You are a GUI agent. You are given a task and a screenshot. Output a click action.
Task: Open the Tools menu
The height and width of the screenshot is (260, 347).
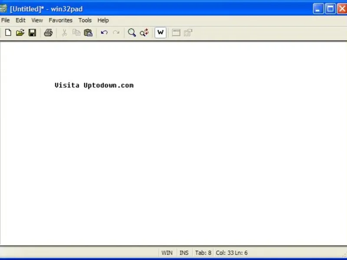(x=85, y=20)
